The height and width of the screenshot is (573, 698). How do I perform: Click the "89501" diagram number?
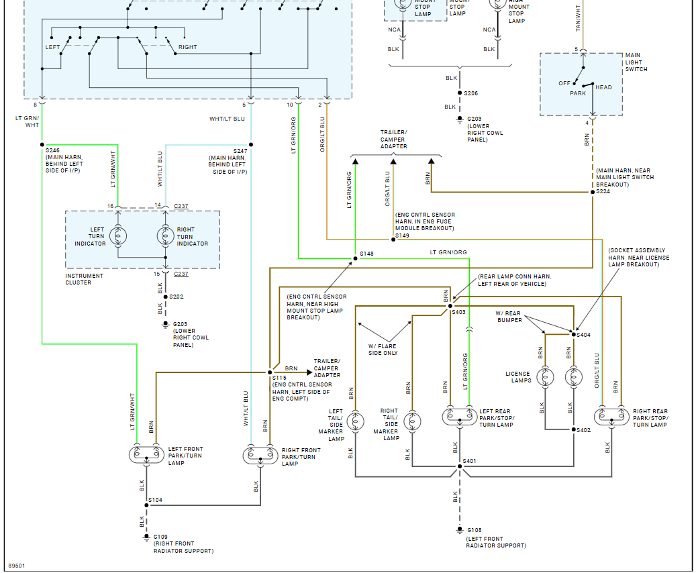click(x=17, y=566)
